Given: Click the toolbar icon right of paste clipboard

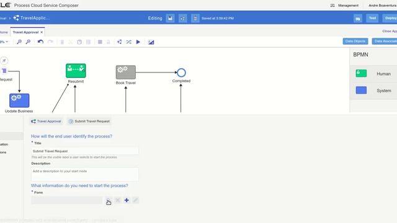Looking at the screenshot, I should (88, 42).
